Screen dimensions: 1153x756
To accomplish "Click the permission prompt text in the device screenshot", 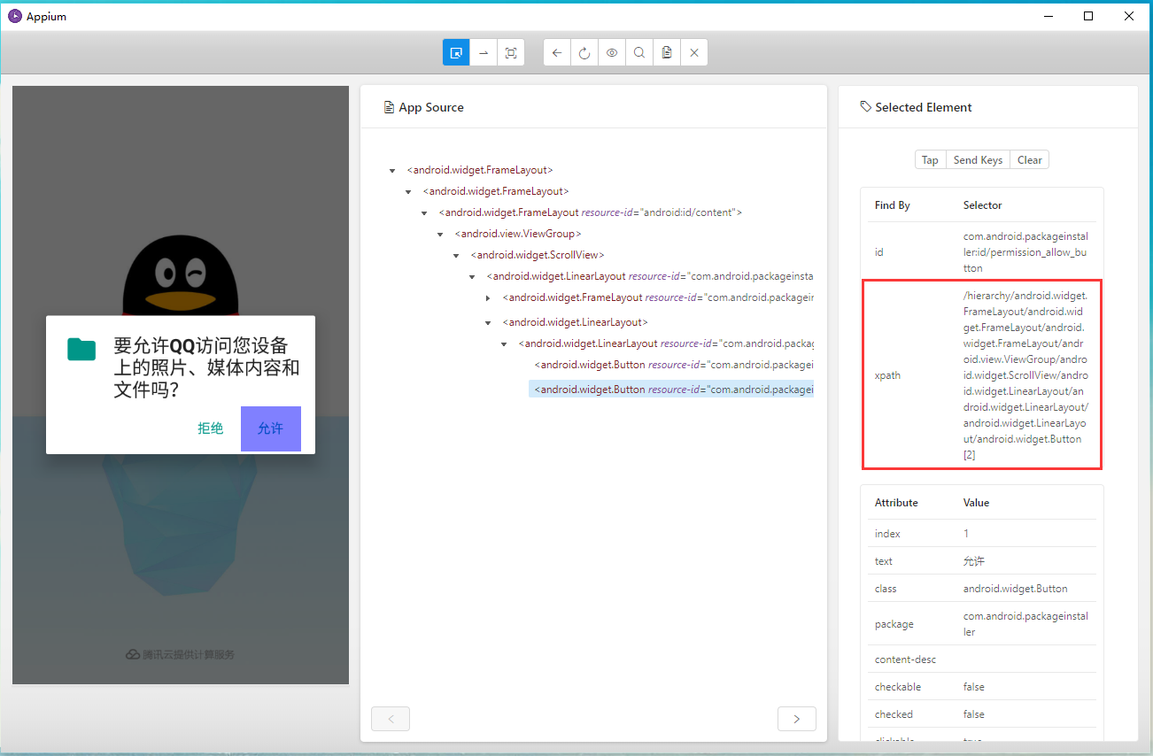I will pyautogui.click(x=206, y=367).
